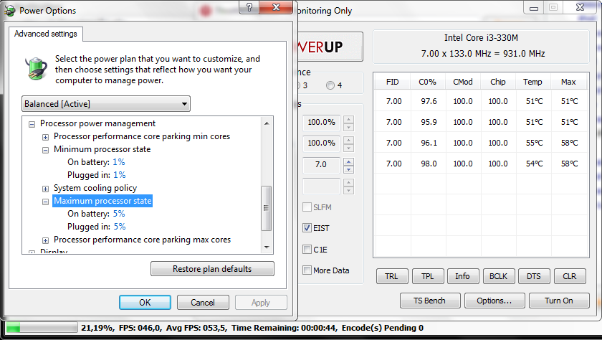Click the settings tree scroll up arrow
The image size is (602, 340).
coord(267,123)
